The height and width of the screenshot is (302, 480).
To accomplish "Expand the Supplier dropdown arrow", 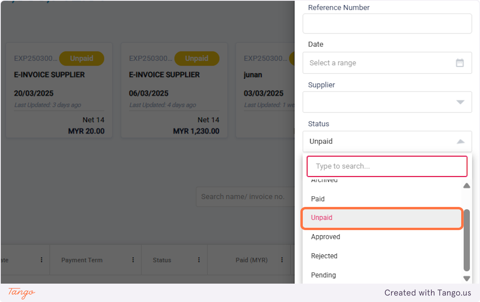I will [x=460, y=102].
